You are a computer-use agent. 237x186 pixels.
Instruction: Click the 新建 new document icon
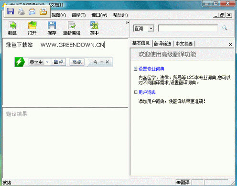tap(12, 28)
